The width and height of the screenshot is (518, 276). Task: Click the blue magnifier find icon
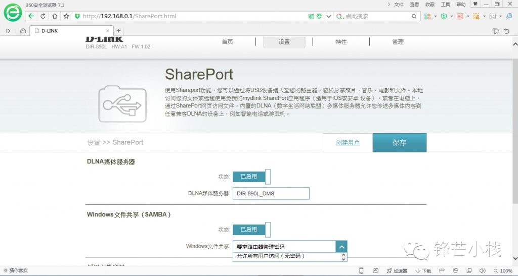[x=509, y=16]
